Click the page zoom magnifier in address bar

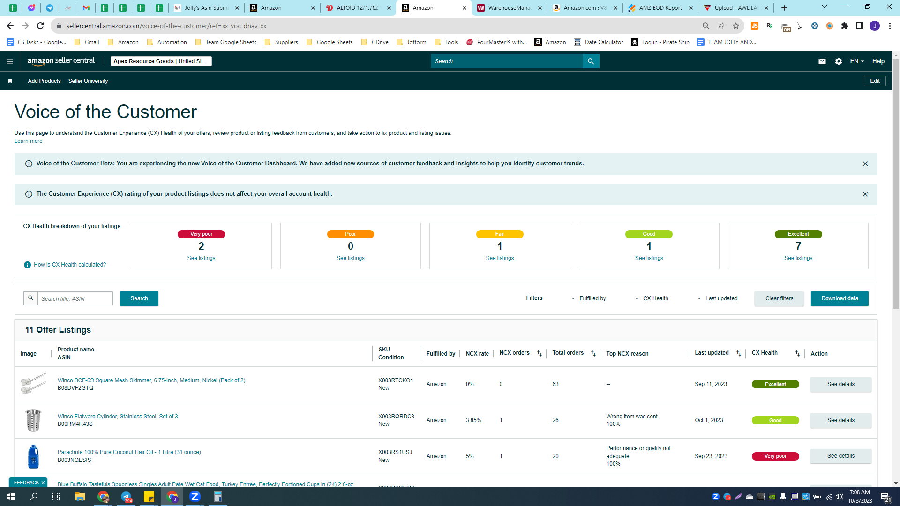706,26
